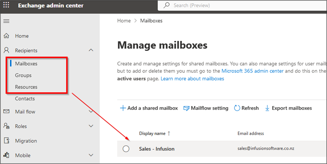Click the Mobile sidebar label
The height and width of the screenshot is (164, 327).
pos(23,156)
